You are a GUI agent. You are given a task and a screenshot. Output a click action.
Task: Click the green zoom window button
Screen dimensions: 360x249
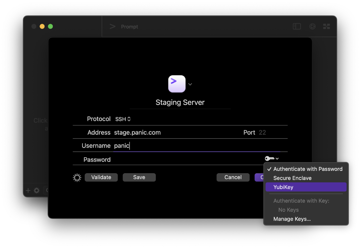[x=50, y=26]
